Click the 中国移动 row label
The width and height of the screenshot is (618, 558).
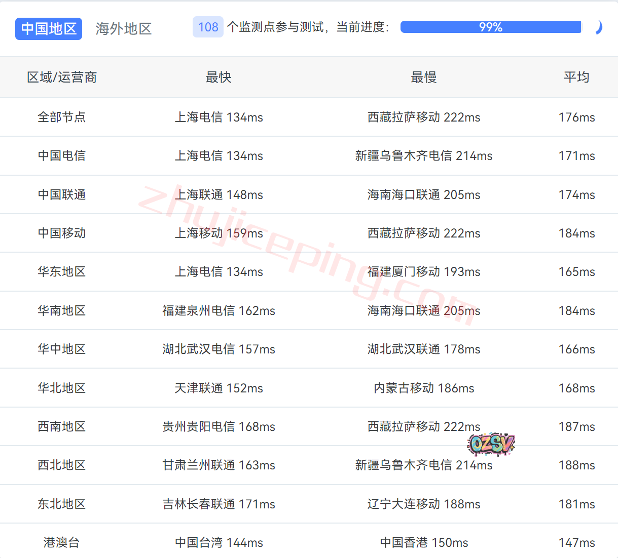pos(62,233)
